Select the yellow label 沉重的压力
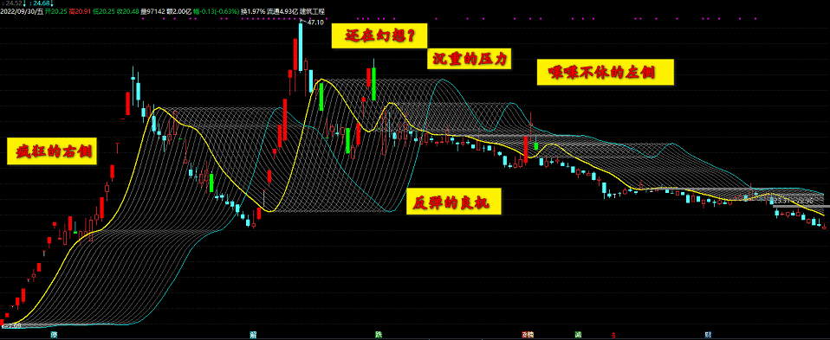This screenshot has height=340, width=830. (x=470, y=59)
